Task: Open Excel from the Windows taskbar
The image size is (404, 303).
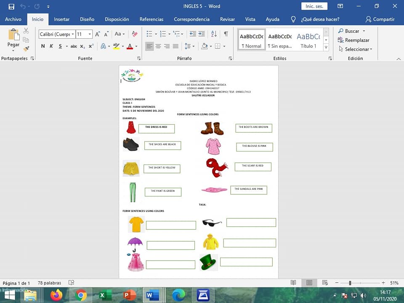Action: coord(105,295)
